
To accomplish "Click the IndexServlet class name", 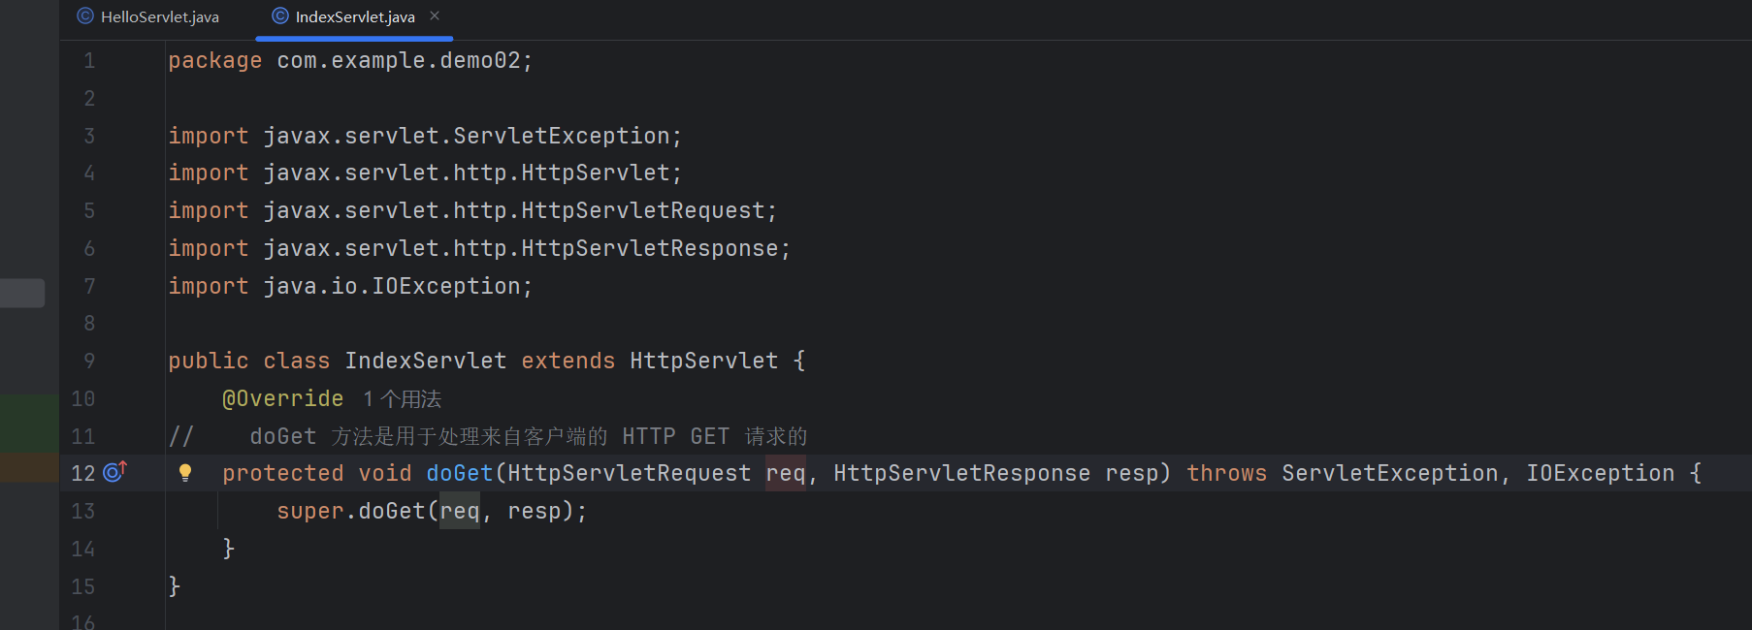I will point(425,361).
